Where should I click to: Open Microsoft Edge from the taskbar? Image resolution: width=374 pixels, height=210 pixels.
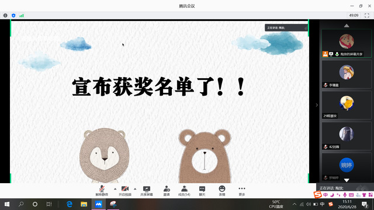70,204
